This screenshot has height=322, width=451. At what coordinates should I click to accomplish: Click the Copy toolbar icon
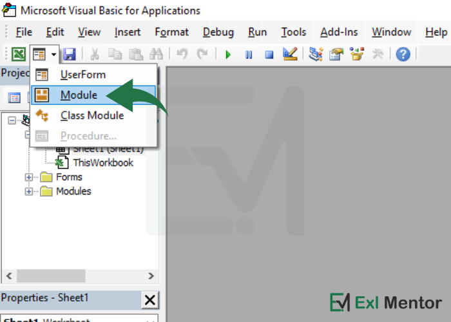(x=115, y=54)
